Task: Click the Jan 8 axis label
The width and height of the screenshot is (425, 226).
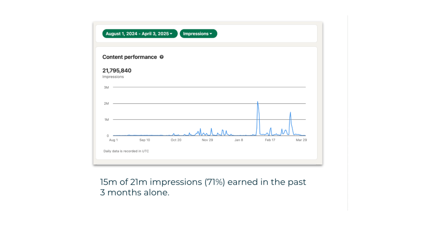Action: coord(239,140)
